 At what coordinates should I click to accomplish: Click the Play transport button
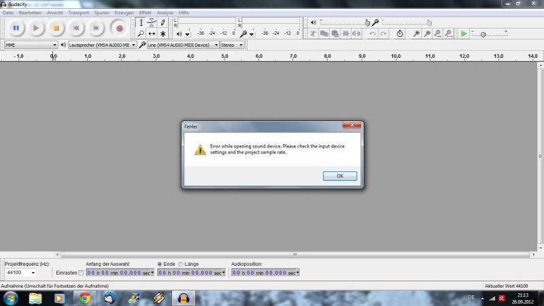36,28
